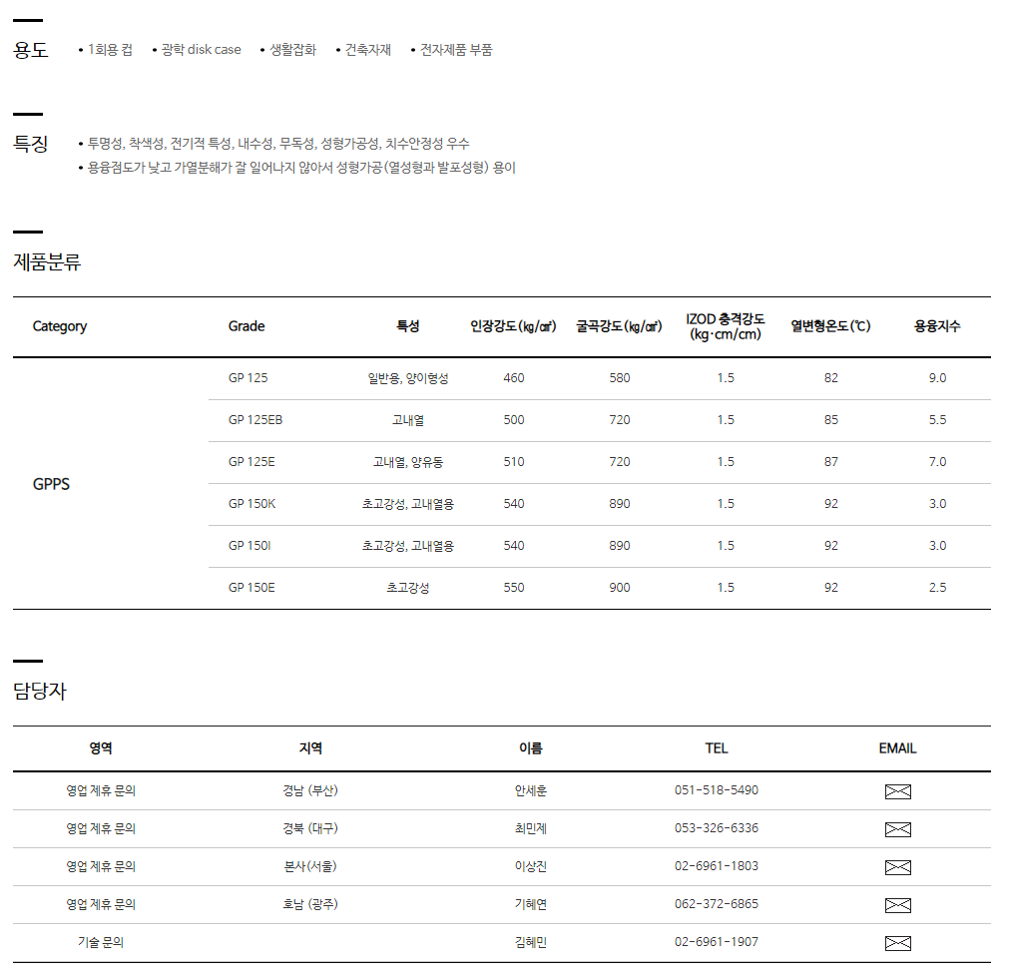Click the GP 125E grade text

point(252,462)
